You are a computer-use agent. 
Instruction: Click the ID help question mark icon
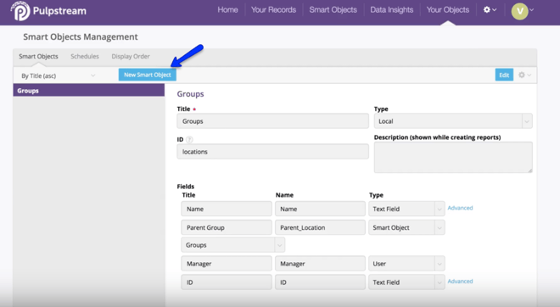[x=189, y=140]
